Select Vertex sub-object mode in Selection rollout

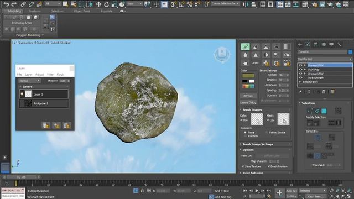[x=310, y=111]
